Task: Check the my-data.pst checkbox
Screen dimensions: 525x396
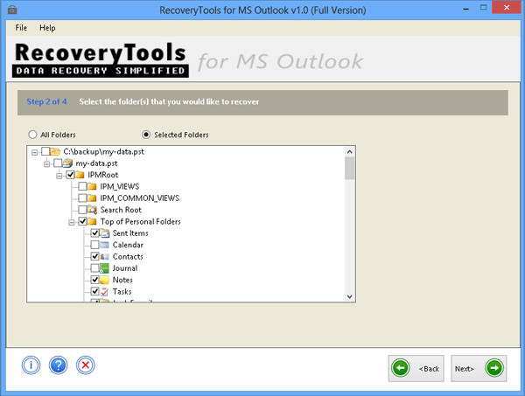Action: 58,163
